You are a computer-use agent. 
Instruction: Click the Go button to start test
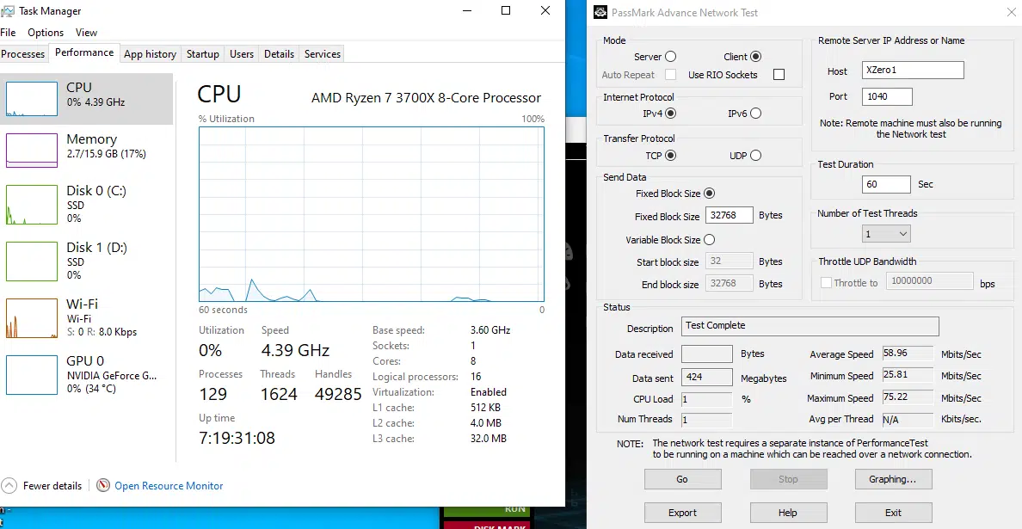tap(682, 479)
